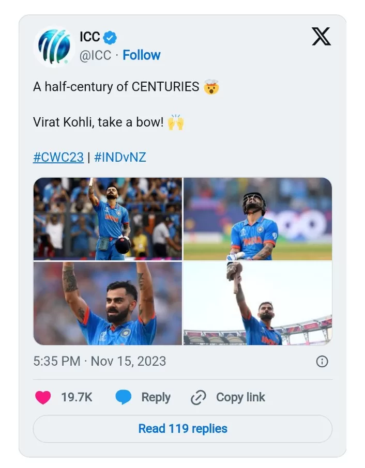Open bottom-right photo with stadium background

point(257,303)
